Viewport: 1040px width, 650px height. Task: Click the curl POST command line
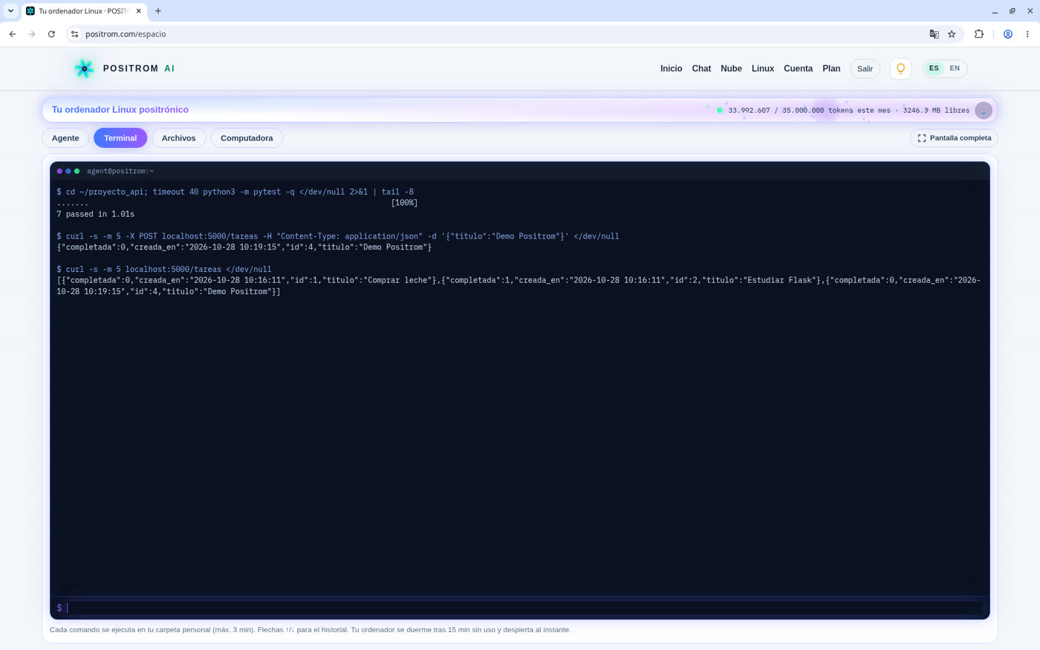[x=338, y=236]
